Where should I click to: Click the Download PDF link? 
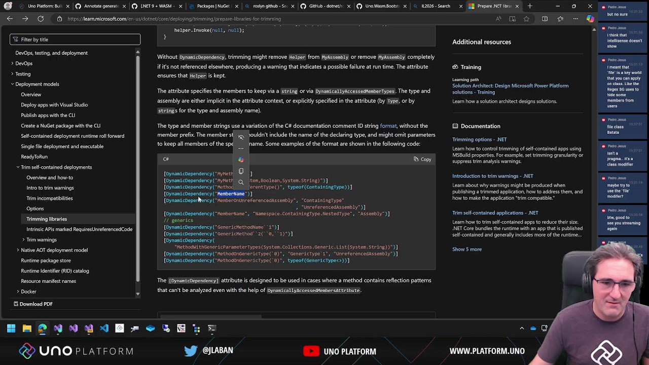click(x=33, y=304)
